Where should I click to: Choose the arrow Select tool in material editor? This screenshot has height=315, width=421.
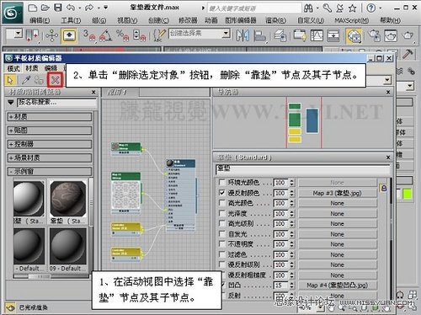tap(10, 80)
